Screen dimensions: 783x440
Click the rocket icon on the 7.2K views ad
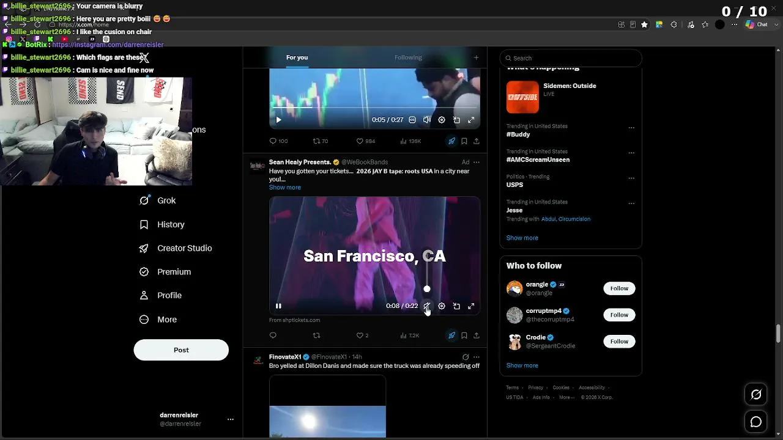pos(451,335)
